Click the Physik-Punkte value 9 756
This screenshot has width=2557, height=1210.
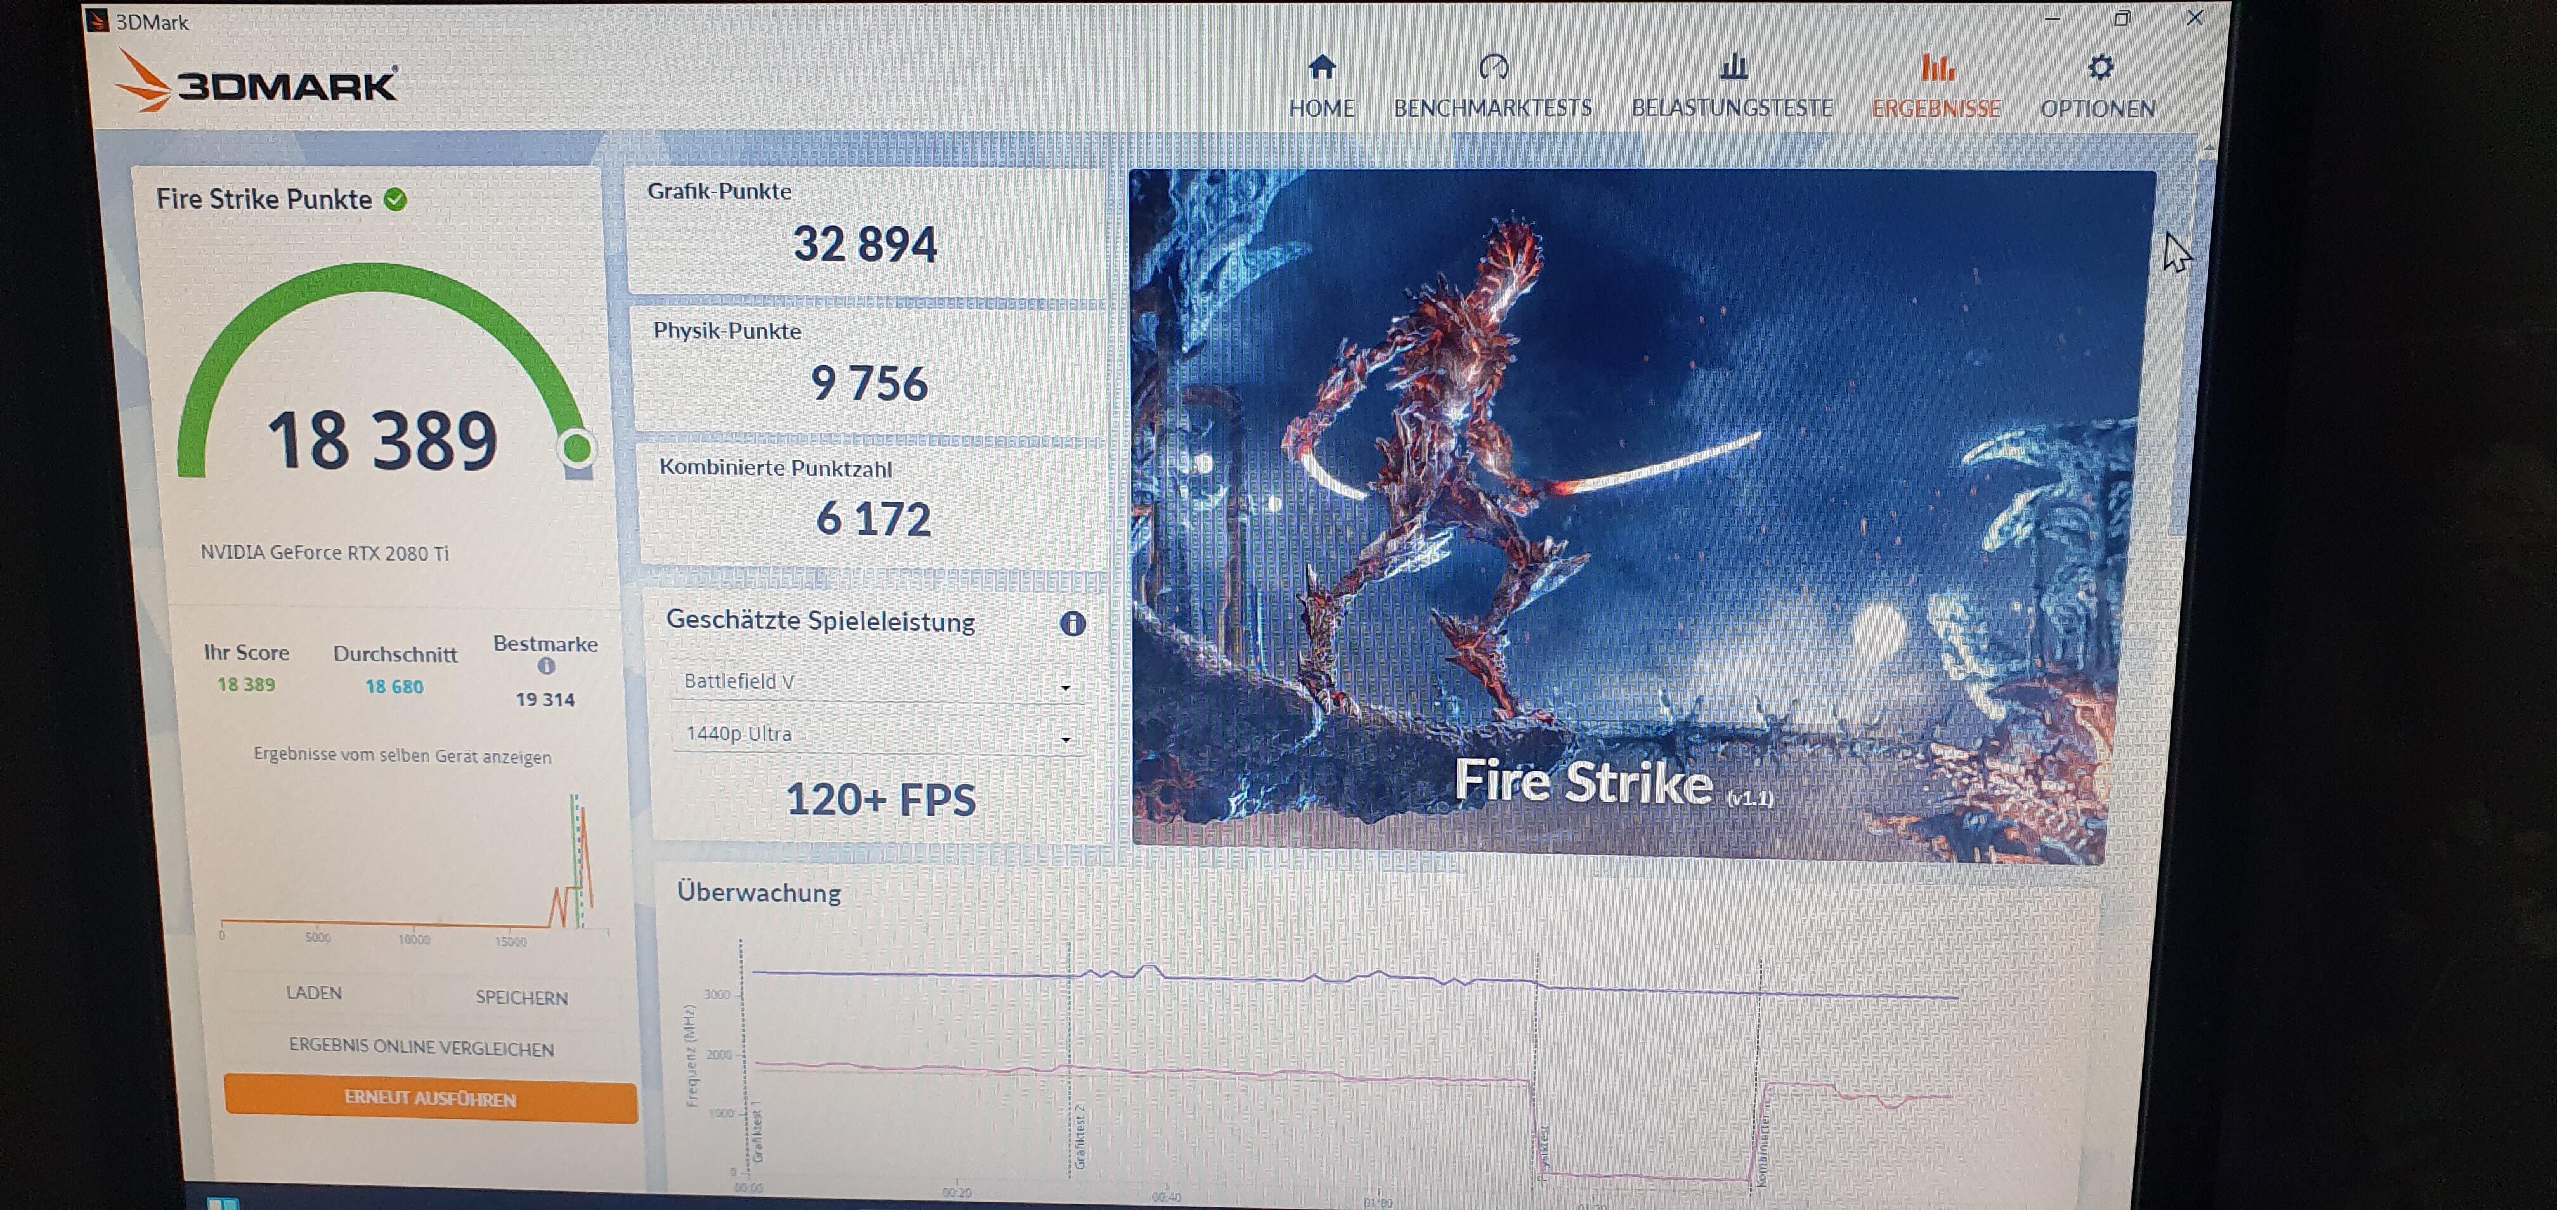869,383
